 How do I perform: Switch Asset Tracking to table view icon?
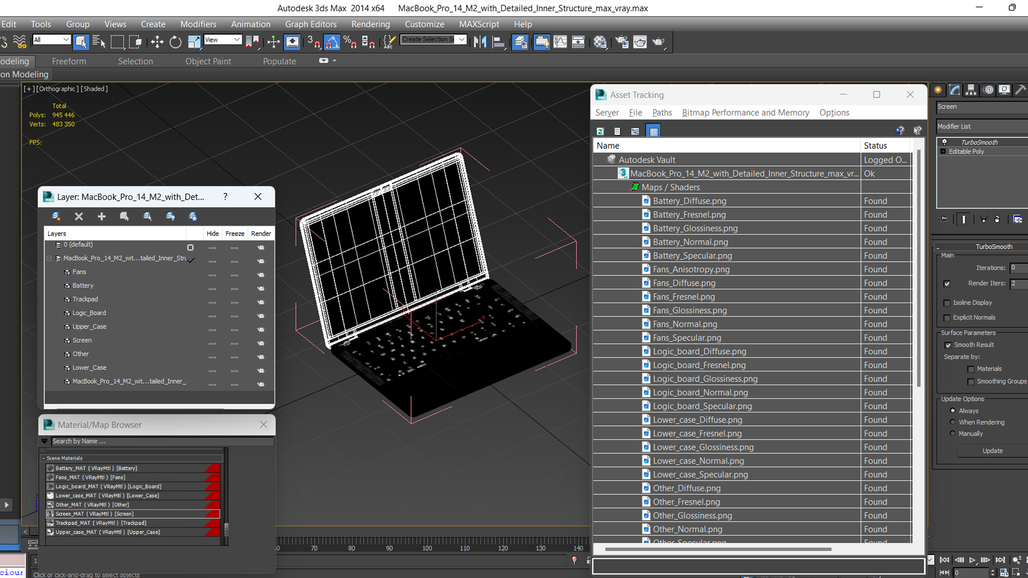(654, 131)
